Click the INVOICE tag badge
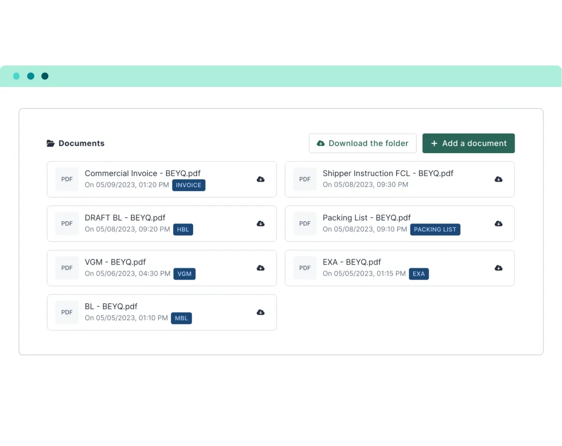This screenshot has width=562, height=446. coord(188,185)
